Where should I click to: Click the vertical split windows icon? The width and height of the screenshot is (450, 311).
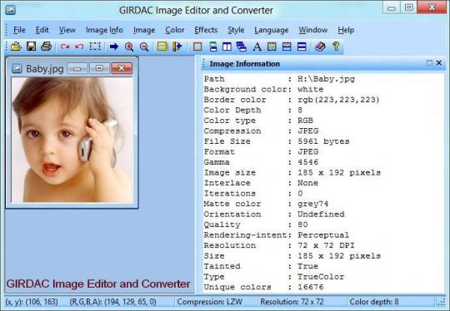[227, 47]
